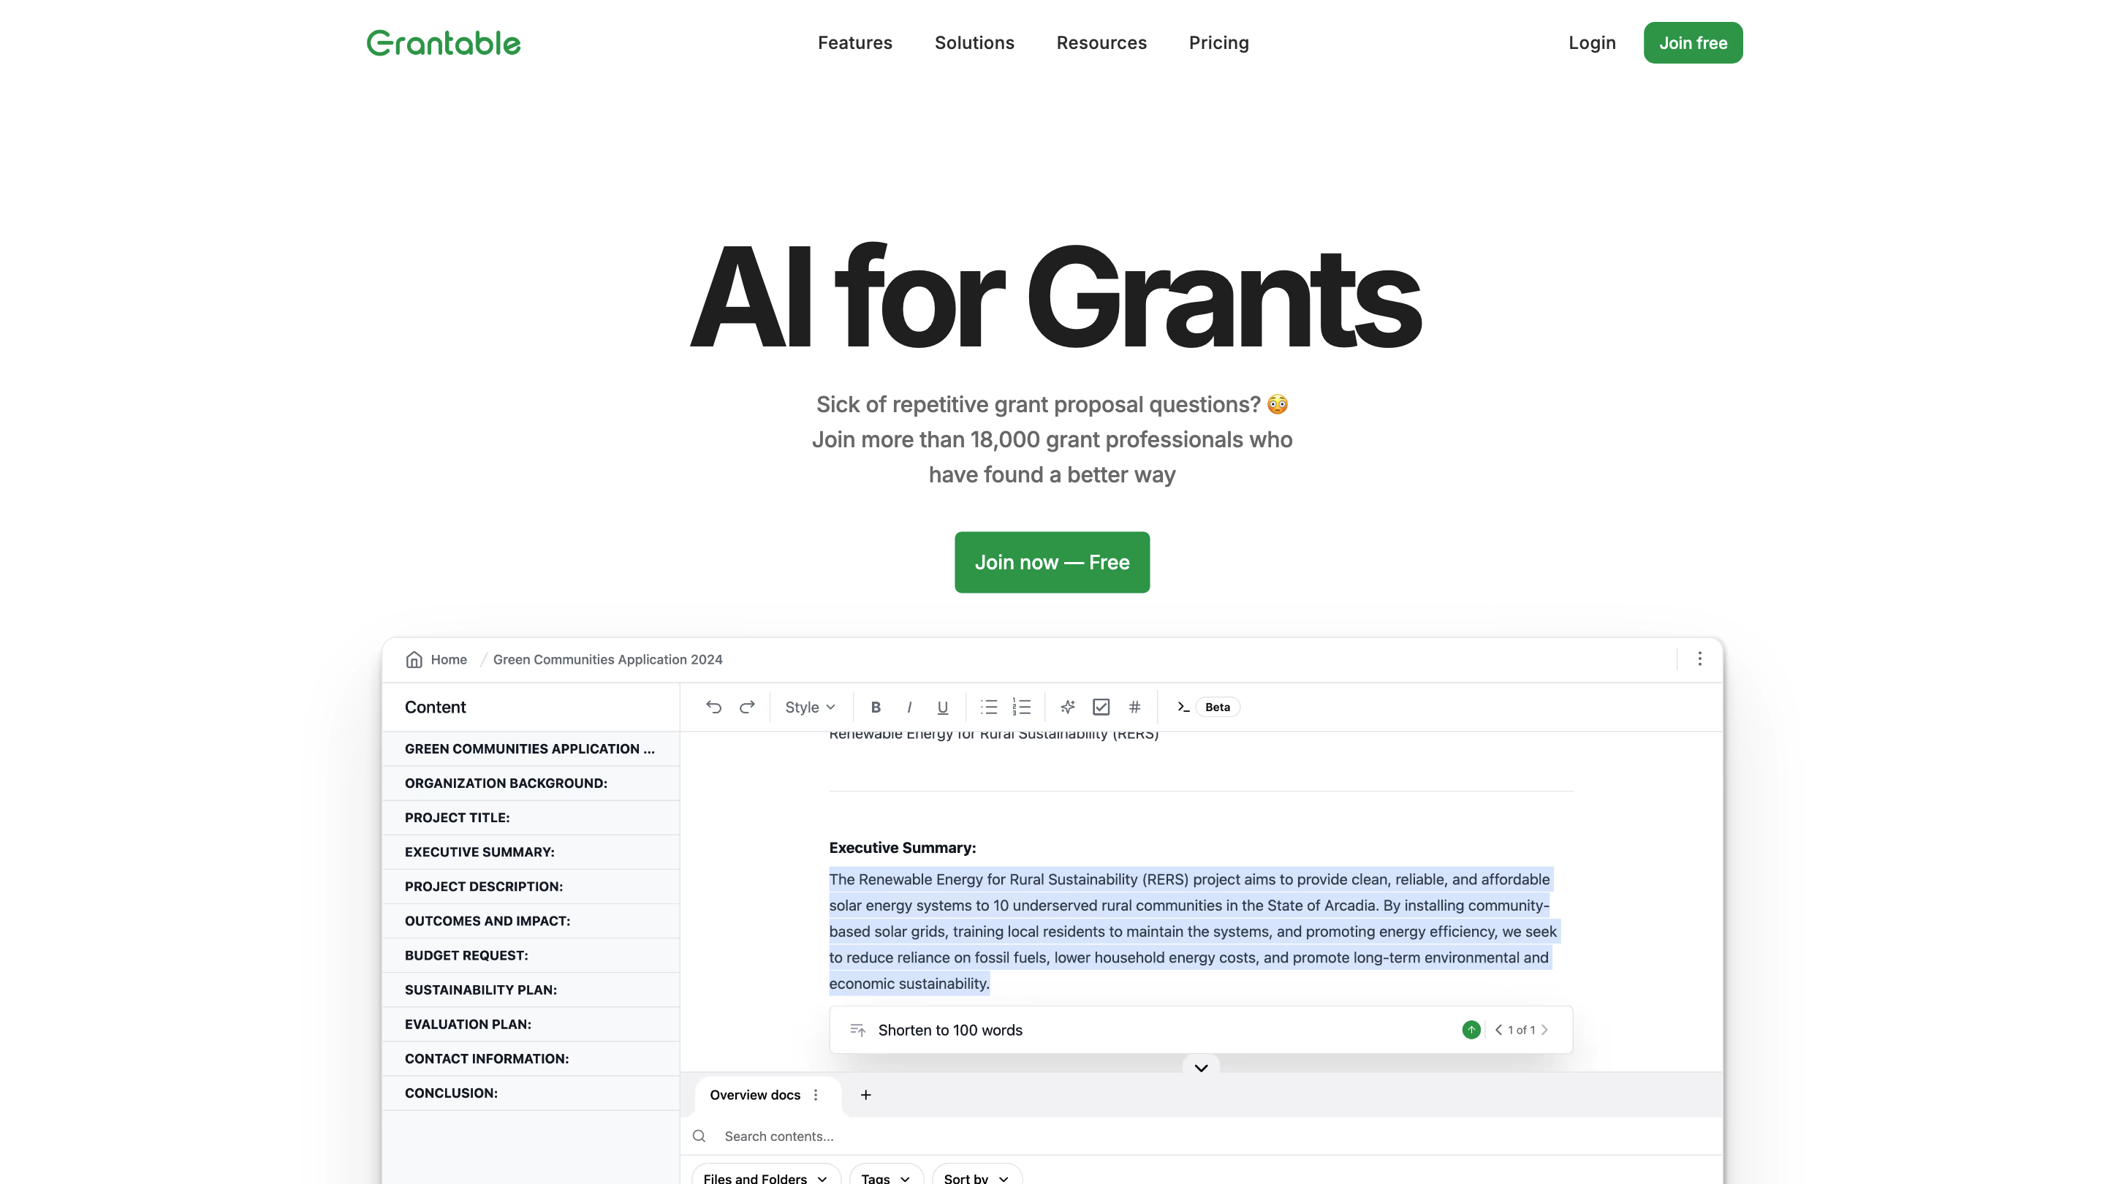Click the search magnifier in the contents panel
The image size is (2105, 1184).
(699, 1136)
